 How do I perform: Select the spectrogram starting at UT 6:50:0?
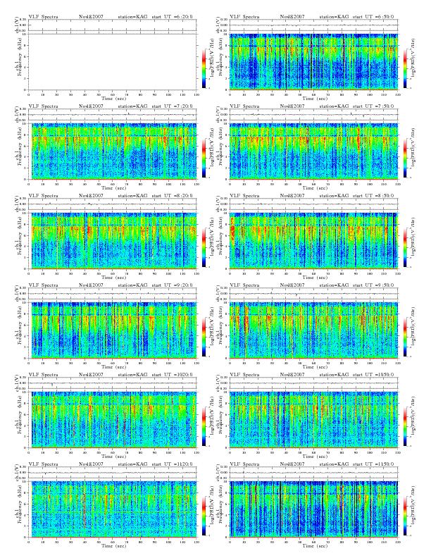point(313,62)
